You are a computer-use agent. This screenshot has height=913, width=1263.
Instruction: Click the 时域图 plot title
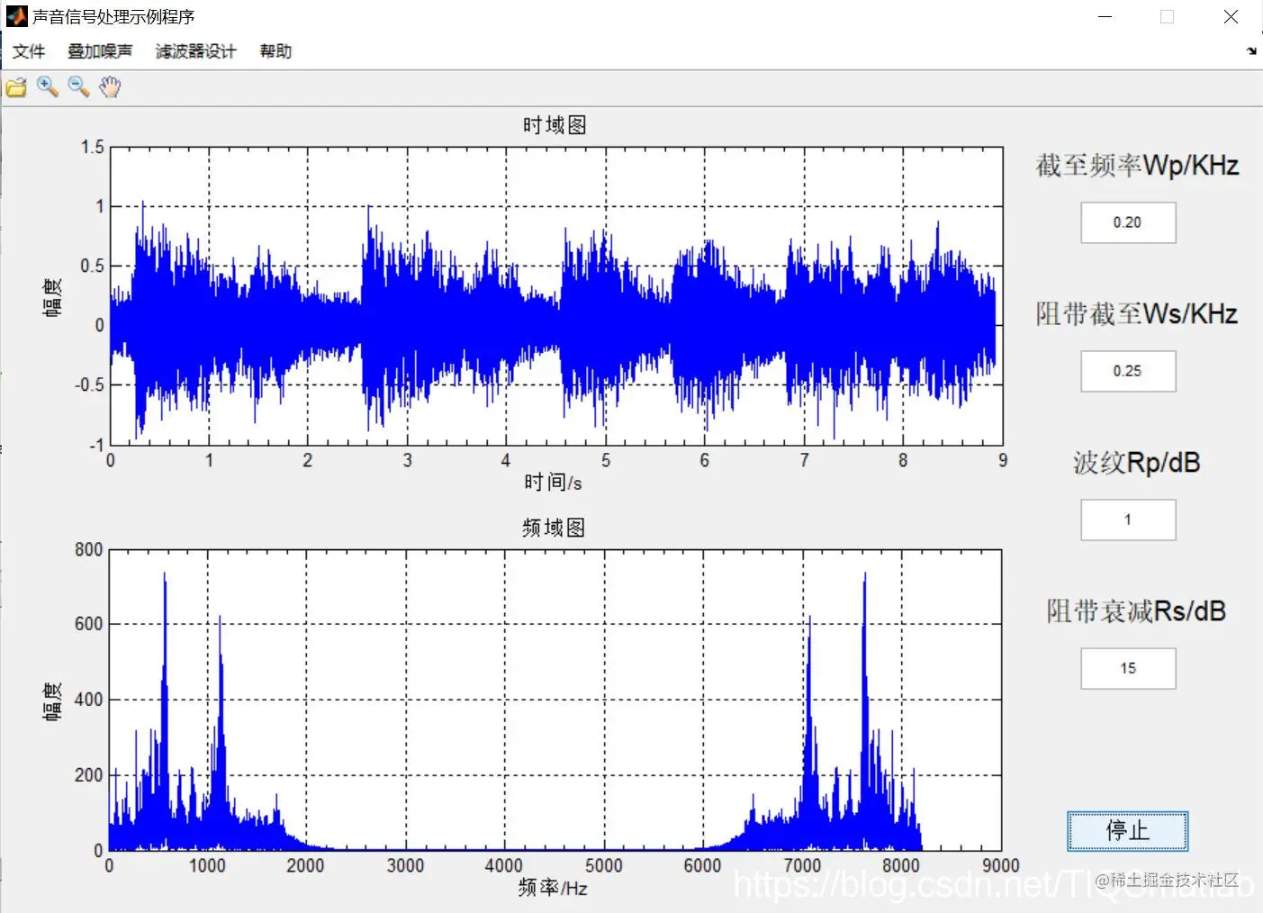pos(555,125)
